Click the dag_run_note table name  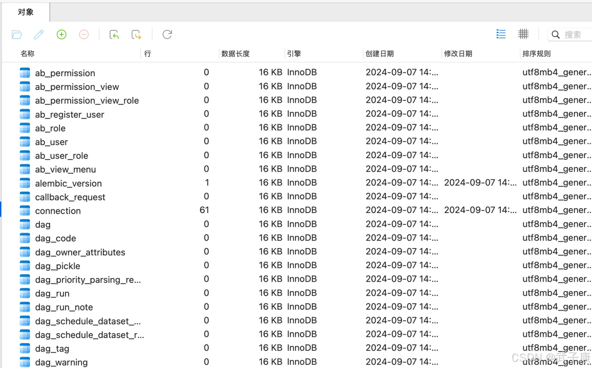click(64, 307)
